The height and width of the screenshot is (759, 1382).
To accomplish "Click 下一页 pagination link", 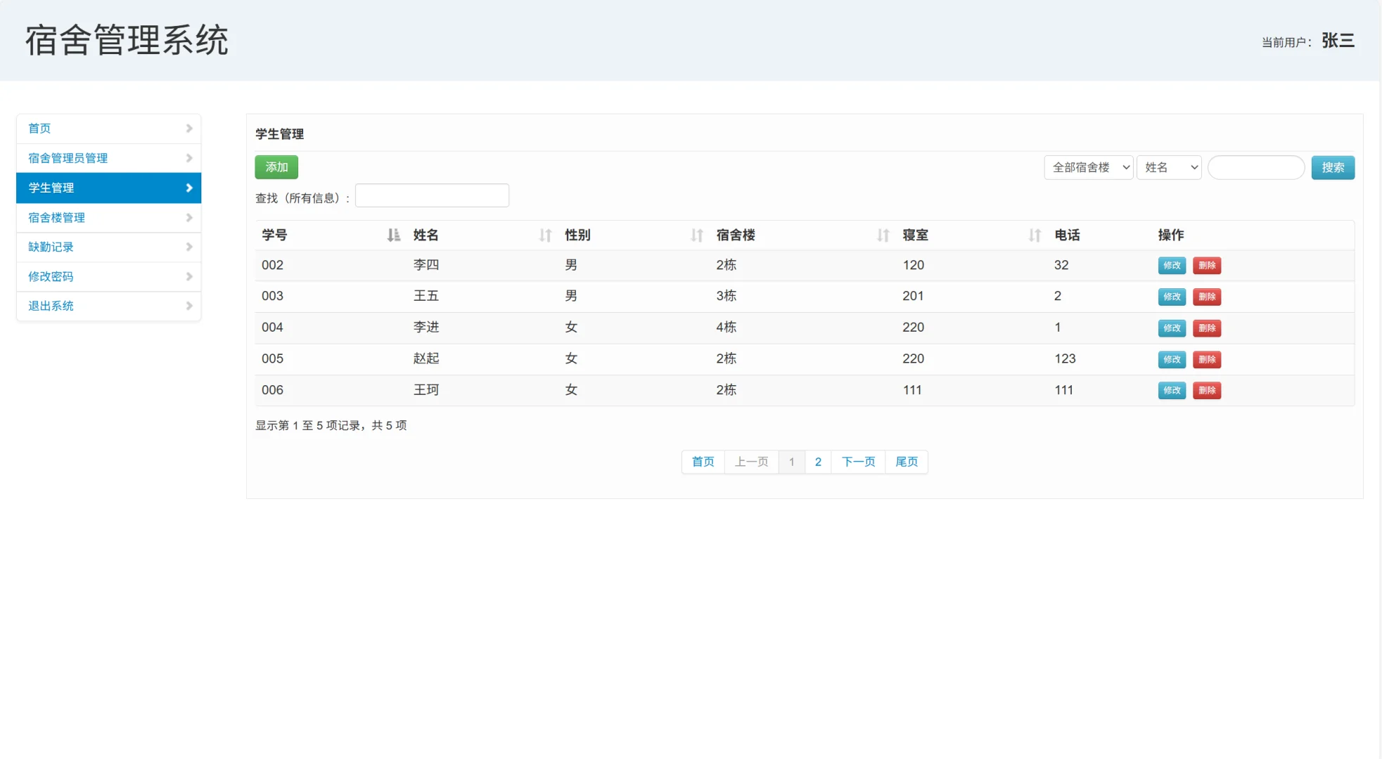I will 857,462.
